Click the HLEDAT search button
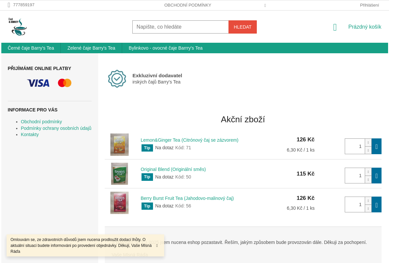 (243, 27)
